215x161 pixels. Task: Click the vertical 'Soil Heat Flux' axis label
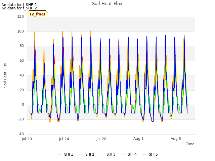5,75
